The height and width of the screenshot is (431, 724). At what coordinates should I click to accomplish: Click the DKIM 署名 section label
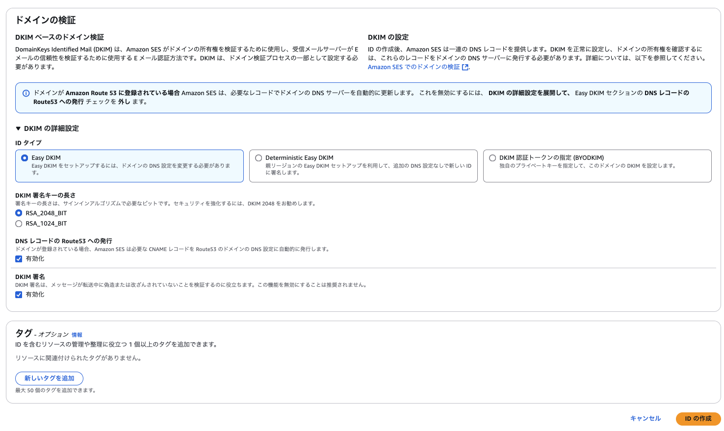30,277
